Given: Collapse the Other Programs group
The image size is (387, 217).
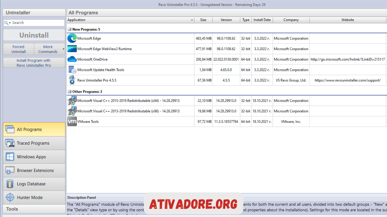Looking at the screenshot, I should pos(70,91).
